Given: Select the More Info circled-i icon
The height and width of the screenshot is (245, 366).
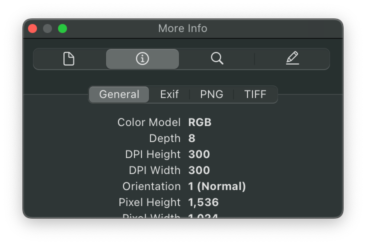Looking at the screenshot, I should 142,59.
